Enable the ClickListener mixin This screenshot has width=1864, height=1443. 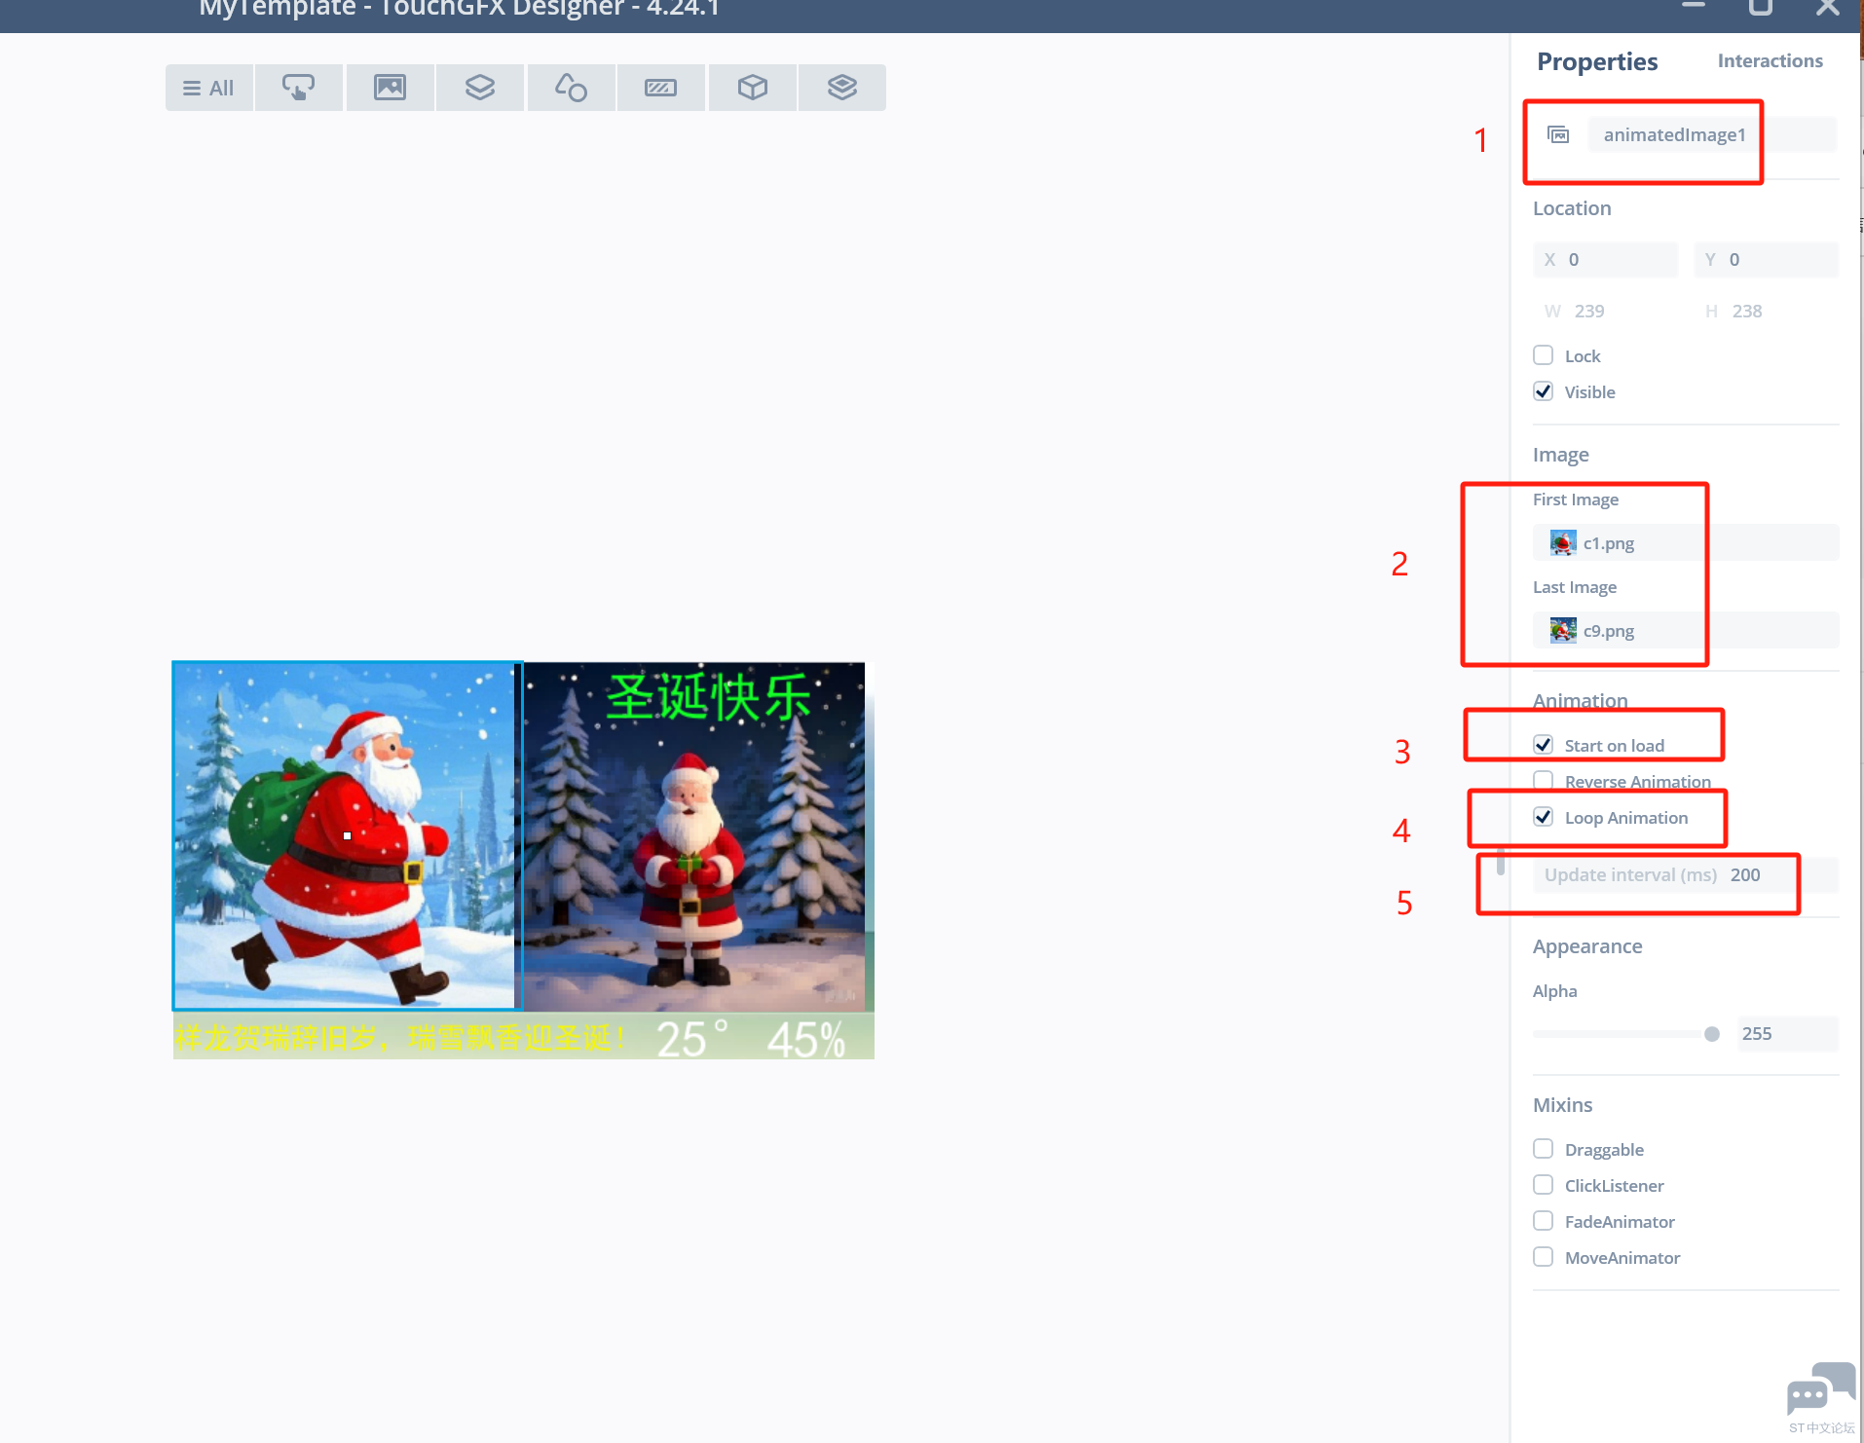(x=1543, y=1185)
